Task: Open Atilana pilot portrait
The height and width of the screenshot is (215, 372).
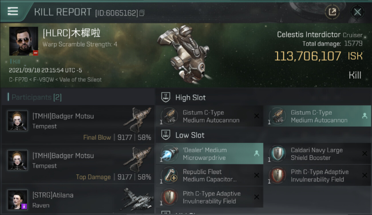Action: [17, 200]
